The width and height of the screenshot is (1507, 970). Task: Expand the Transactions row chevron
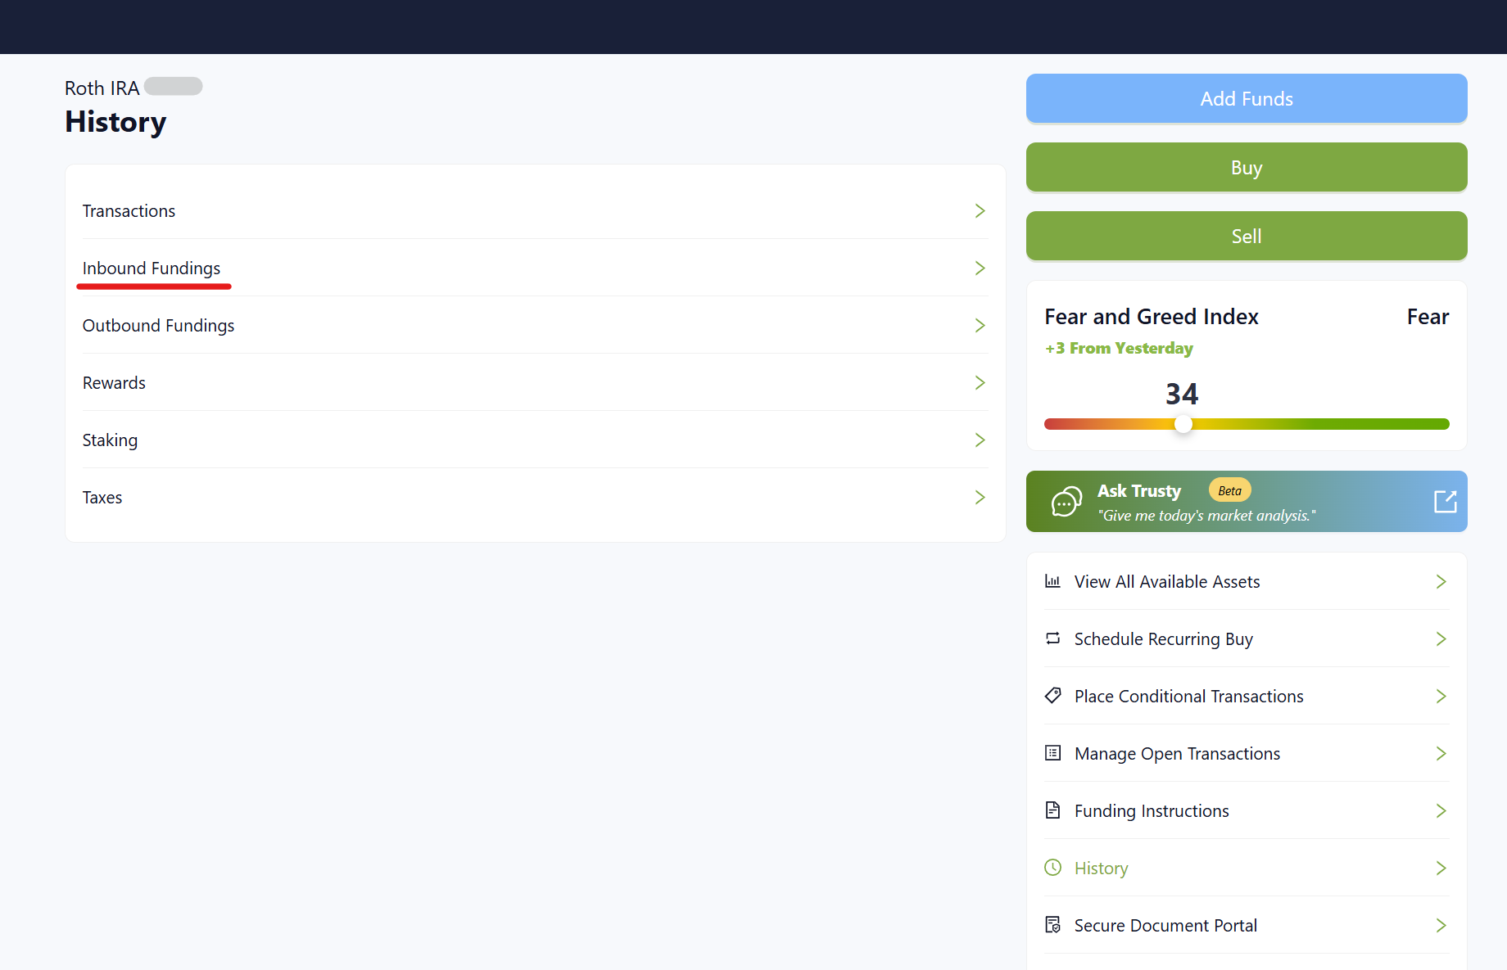click(980, 211)
